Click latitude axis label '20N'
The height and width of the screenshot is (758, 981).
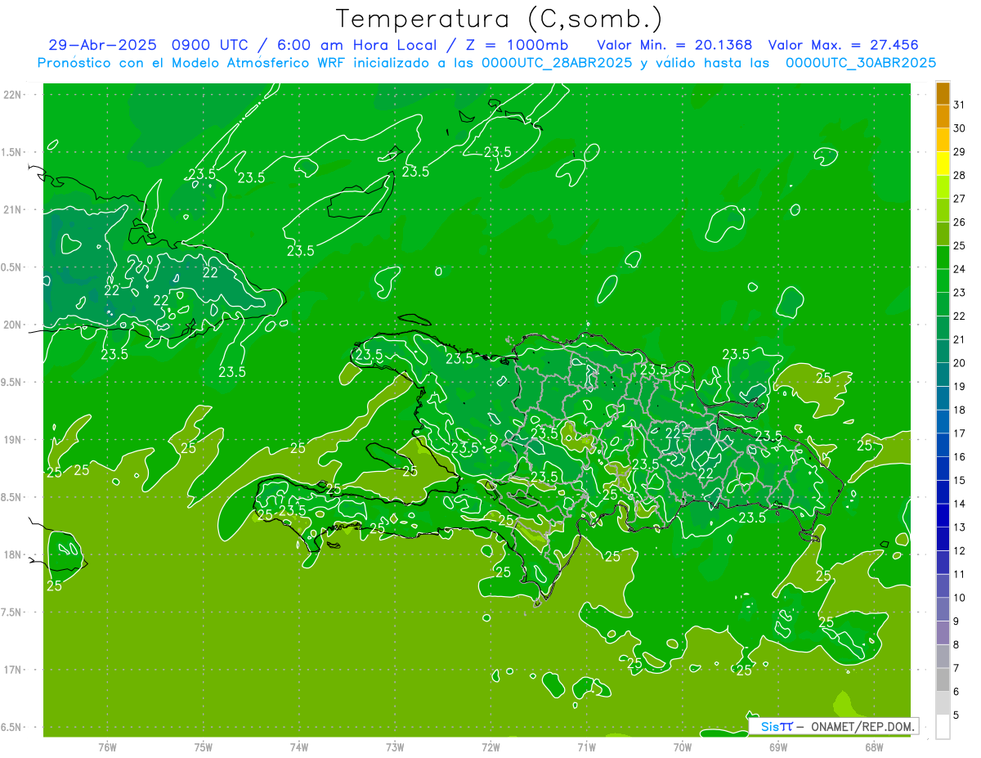[12, 325]
